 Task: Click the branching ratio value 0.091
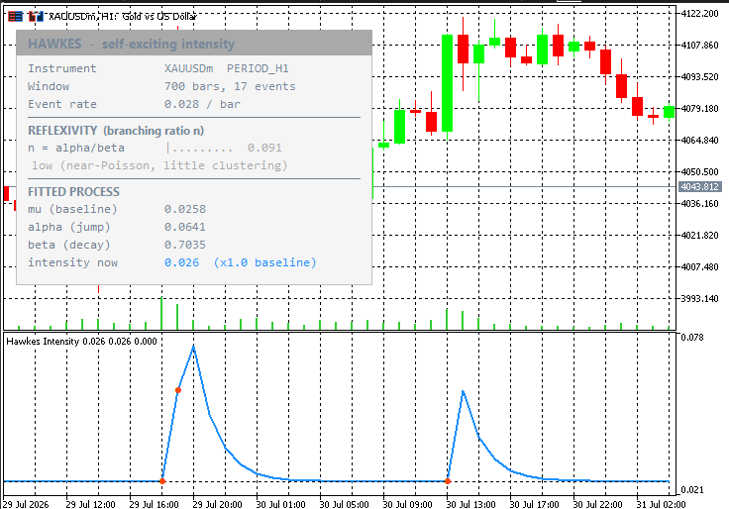click(x=264, y=148)
